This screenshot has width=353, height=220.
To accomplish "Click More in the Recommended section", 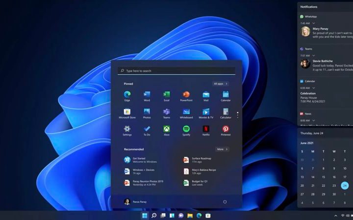I will (222, 149).
